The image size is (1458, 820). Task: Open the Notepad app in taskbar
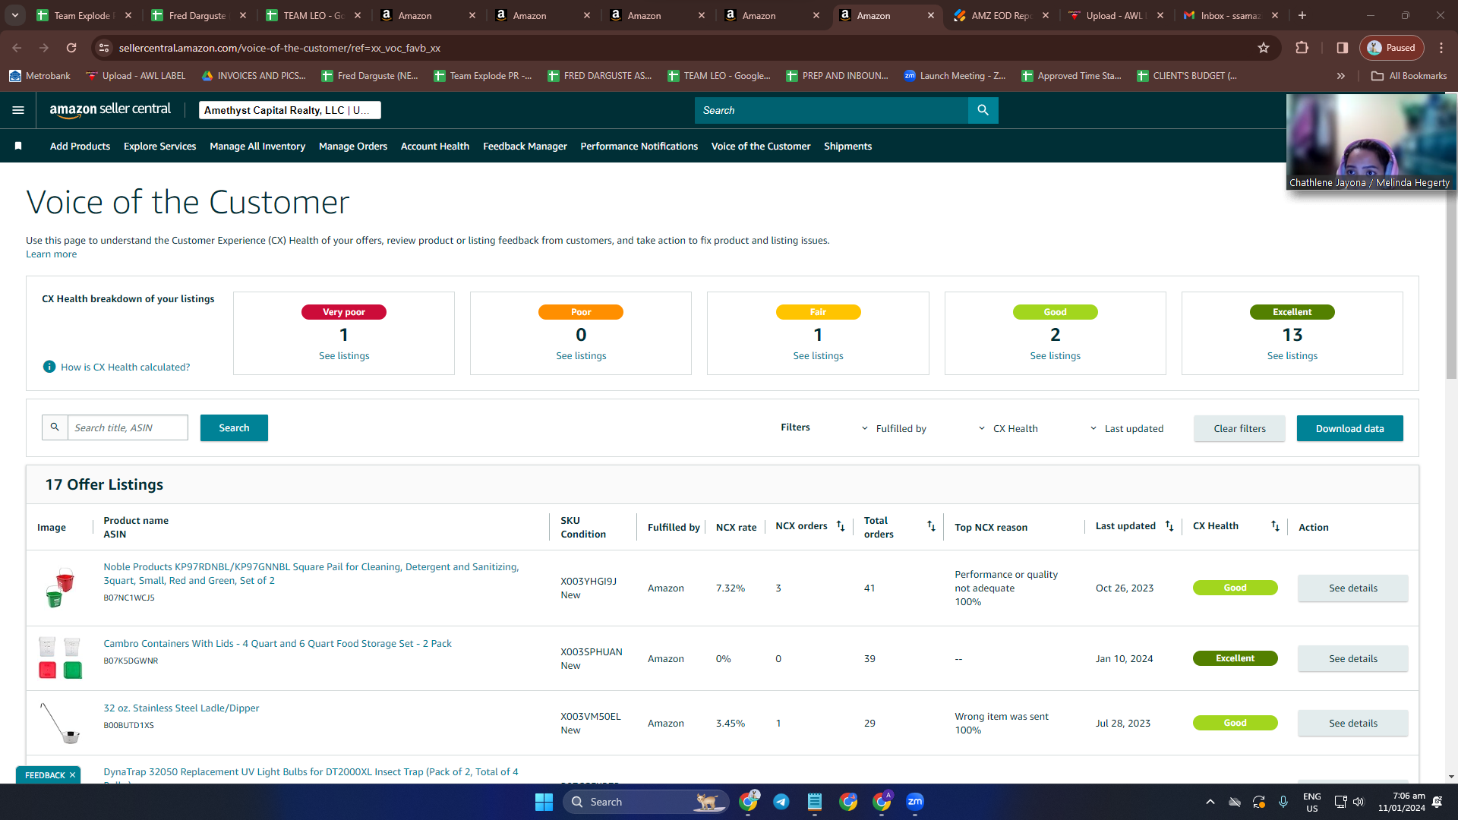(x=815, y=802)
